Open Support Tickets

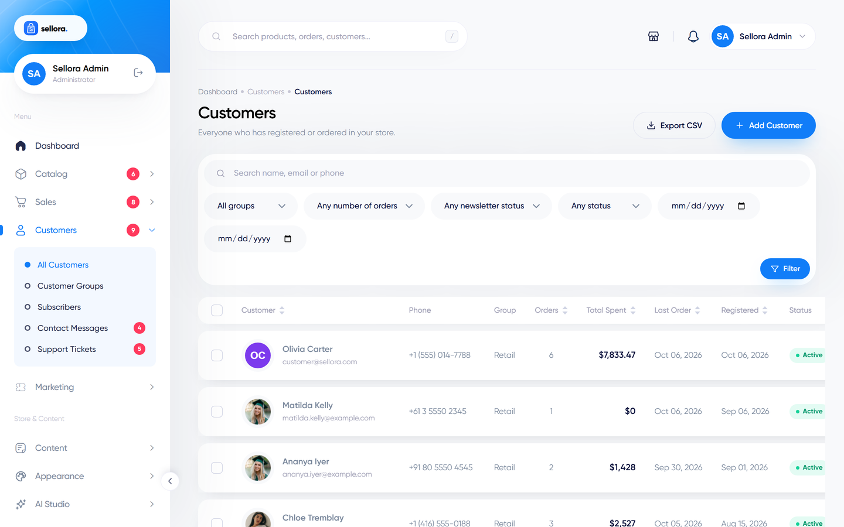click(67, 349)
